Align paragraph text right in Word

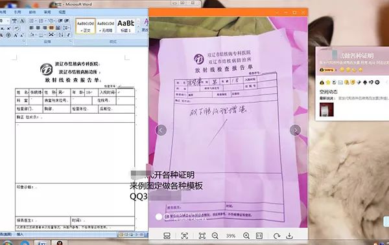point(45,28)
